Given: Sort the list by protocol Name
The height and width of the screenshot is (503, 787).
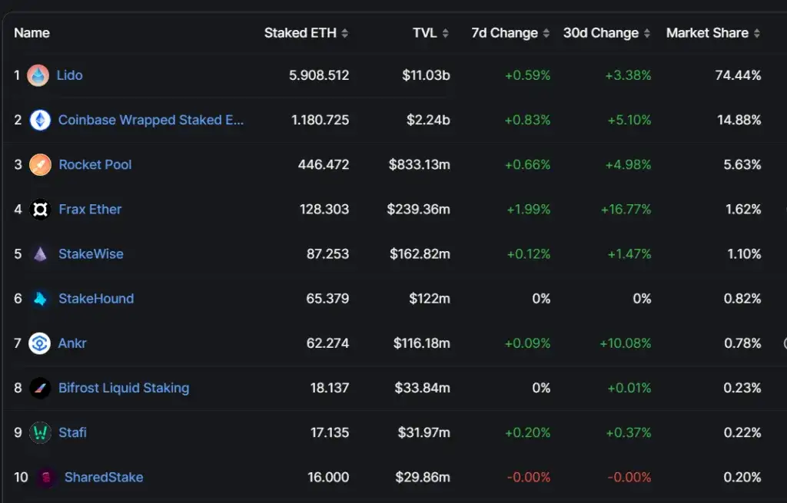Looking at the screenshot, I should coord(33,33).
